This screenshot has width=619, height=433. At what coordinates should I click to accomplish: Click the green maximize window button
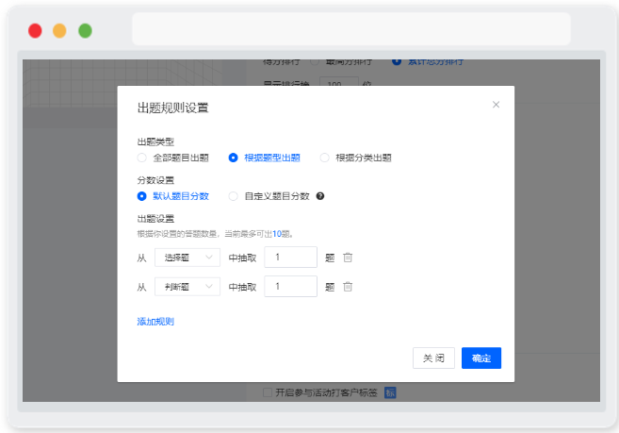85,30
